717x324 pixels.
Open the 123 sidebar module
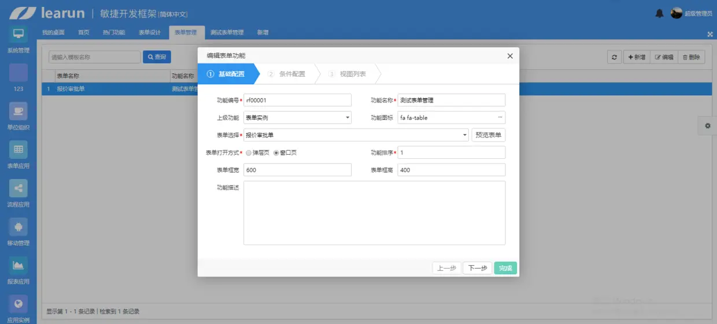pos(18,72)
